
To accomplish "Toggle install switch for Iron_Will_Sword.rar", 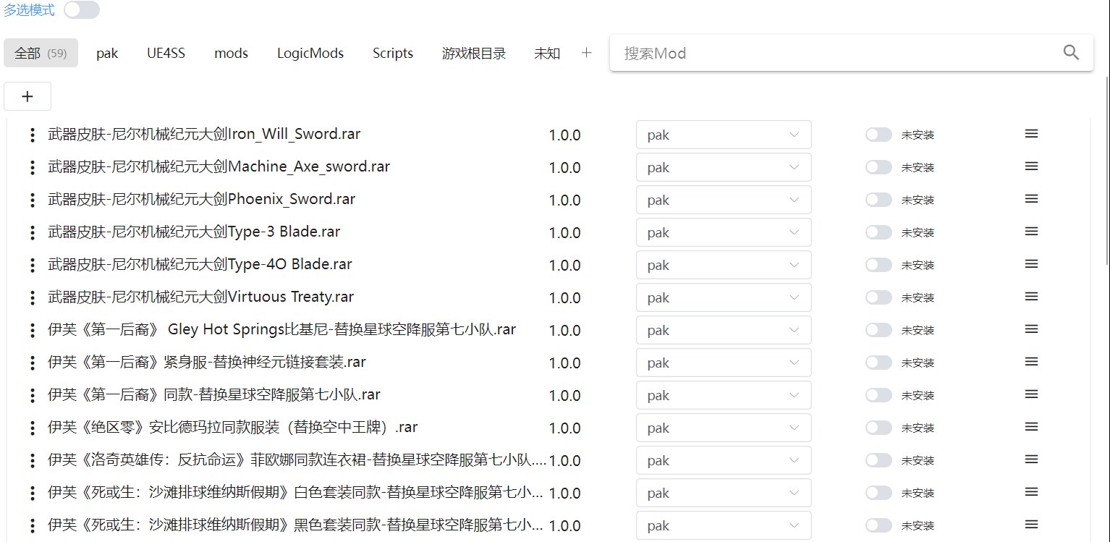I will coord(878,135).
